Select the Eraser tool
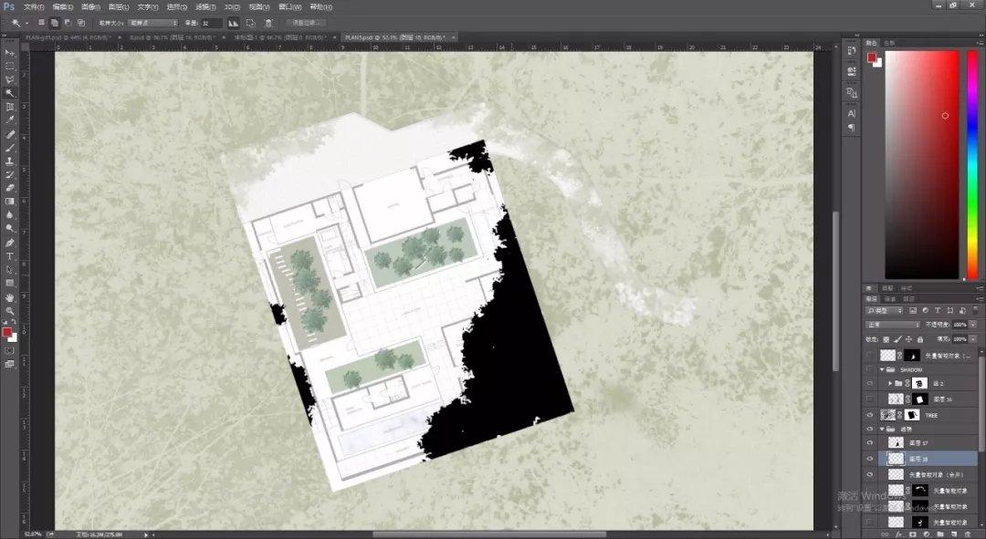The width and height of the screenshot is (986, 539). 9,188
